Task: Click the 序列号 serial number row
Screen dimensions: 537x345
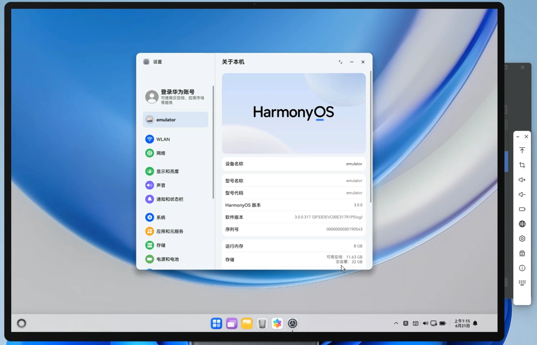Action: [294, 229]
